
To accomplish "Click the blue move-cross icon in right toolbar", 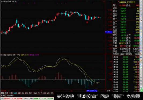I will tap(141, 57).
